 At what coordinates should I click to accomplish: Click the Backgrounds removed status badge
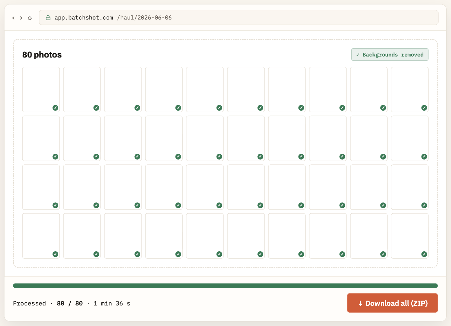(x=390, y=54)
